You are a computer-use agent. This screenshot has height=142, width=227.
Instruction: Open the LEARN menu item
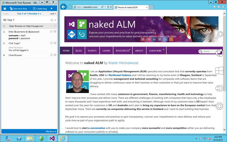pyautogui.click(x=106, y=51)
